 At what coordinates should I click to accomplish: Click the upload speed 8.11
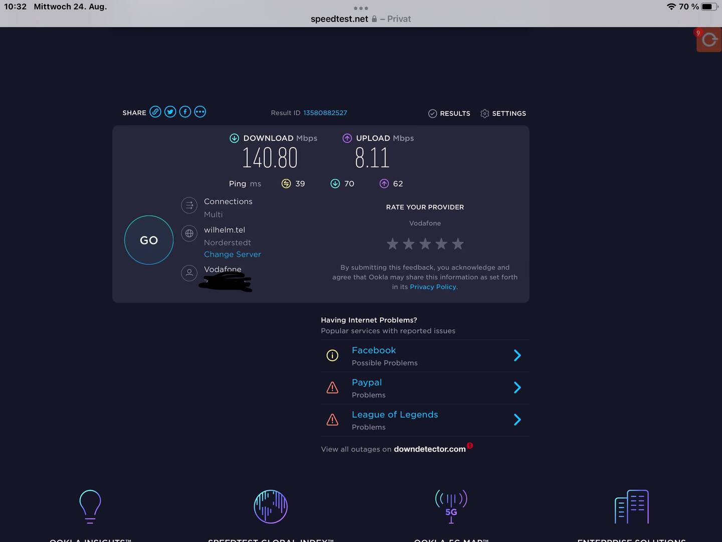pyautogui.click(x=372, y=158)
